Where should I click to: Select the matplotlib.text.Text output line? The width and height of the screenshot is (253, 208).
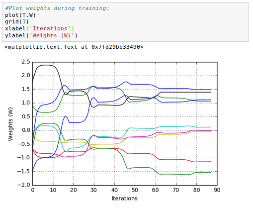[x=74, y=47]
